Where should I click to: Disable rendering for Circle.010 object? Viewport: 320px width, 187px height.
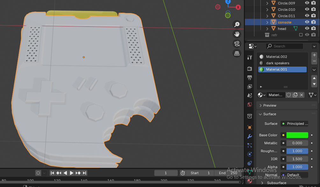(313, 10)
